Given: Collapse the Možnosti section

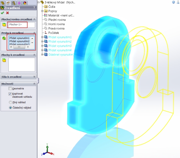Looking at the screenshot, I should tap(34, 84).
